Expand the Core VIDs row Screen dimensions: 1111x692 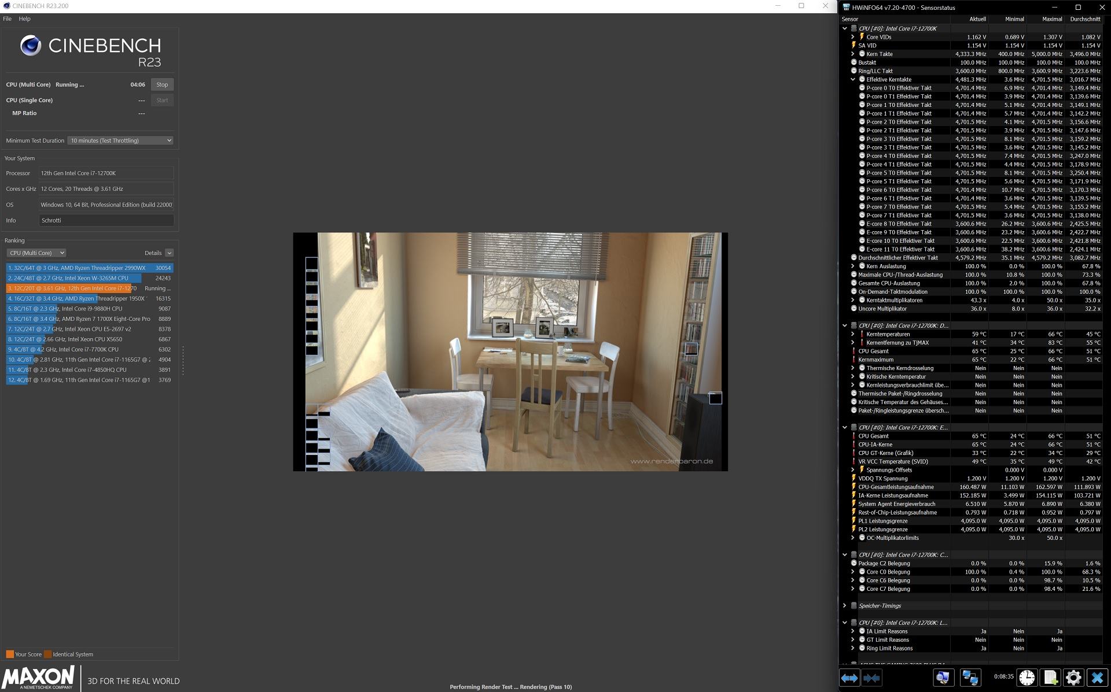tap(853, 37)
